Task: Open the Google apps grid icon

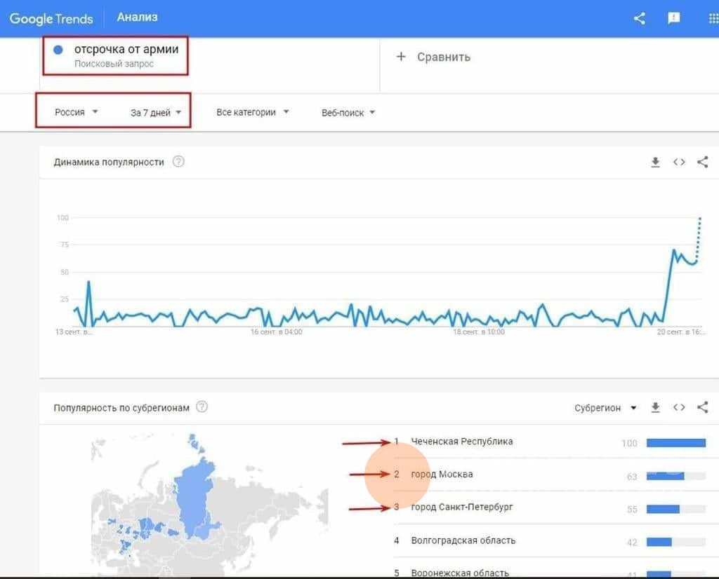Action: 713,18
